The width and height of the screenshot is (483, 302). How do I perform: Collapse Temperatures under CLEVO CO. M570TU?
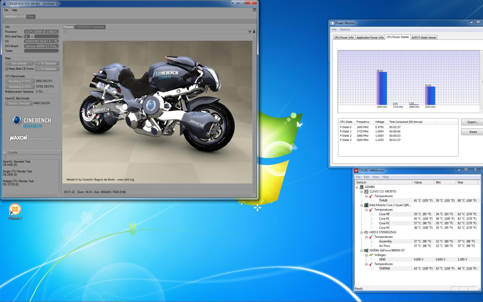366,196
